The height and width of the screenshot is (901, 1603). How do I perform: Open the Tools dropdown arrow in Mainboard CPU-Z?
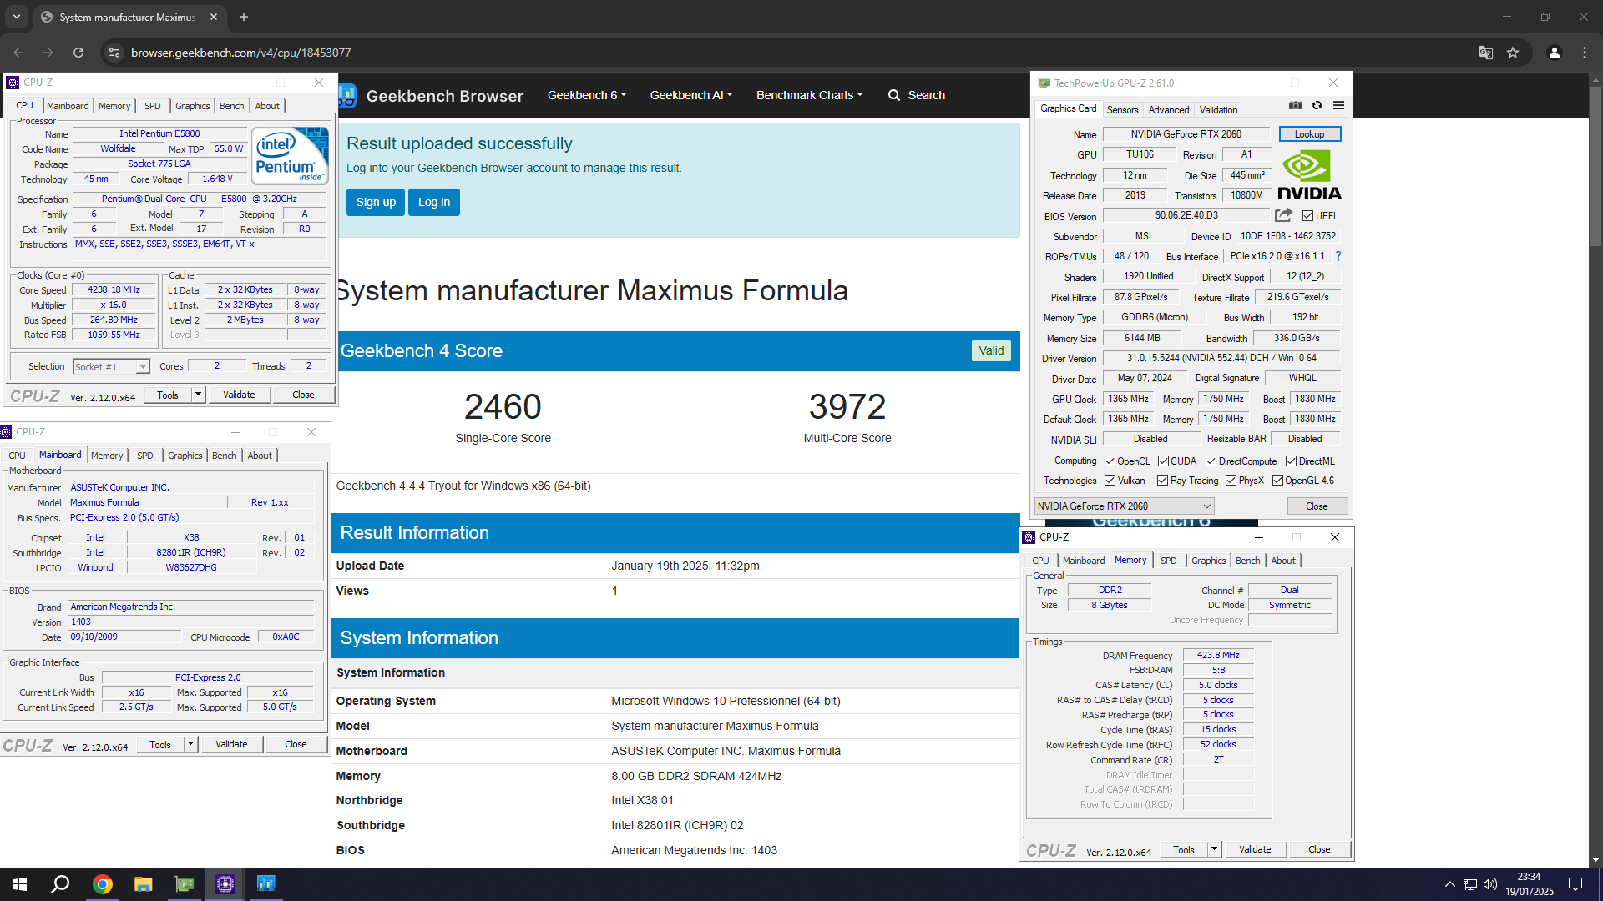[190, 744]
